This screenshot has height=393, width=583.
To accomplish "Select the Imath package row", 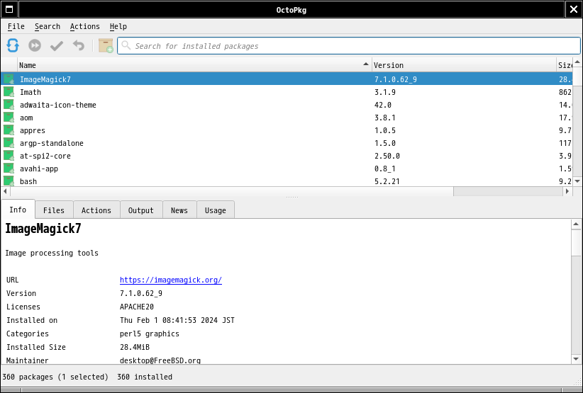I will point(287,92).
